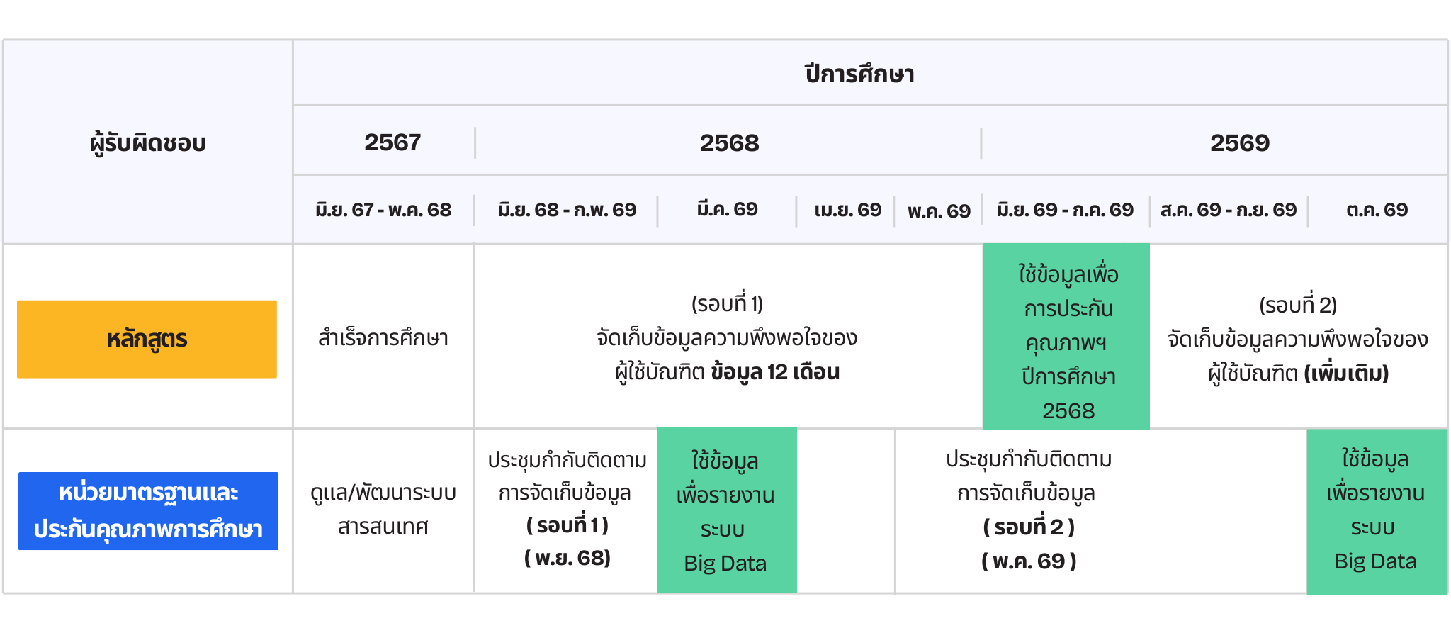Click the พ.ค. 69 period header

(x=939, y=211)
